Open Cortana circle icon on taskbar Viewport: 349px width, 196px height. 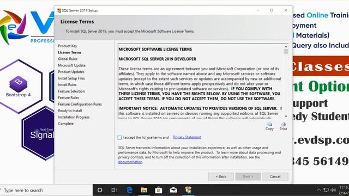[x=100, y=190]
